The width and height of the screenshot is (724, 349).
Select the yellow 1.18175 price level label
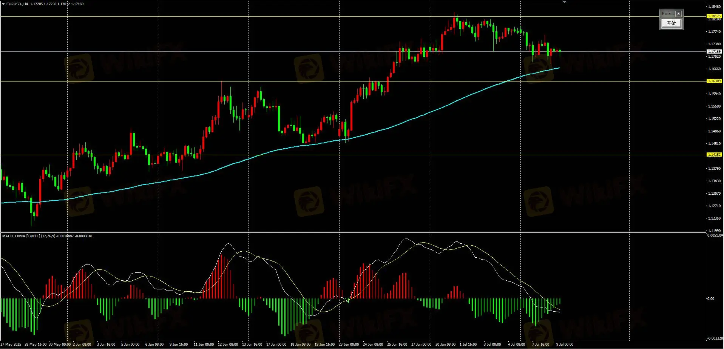714,16
